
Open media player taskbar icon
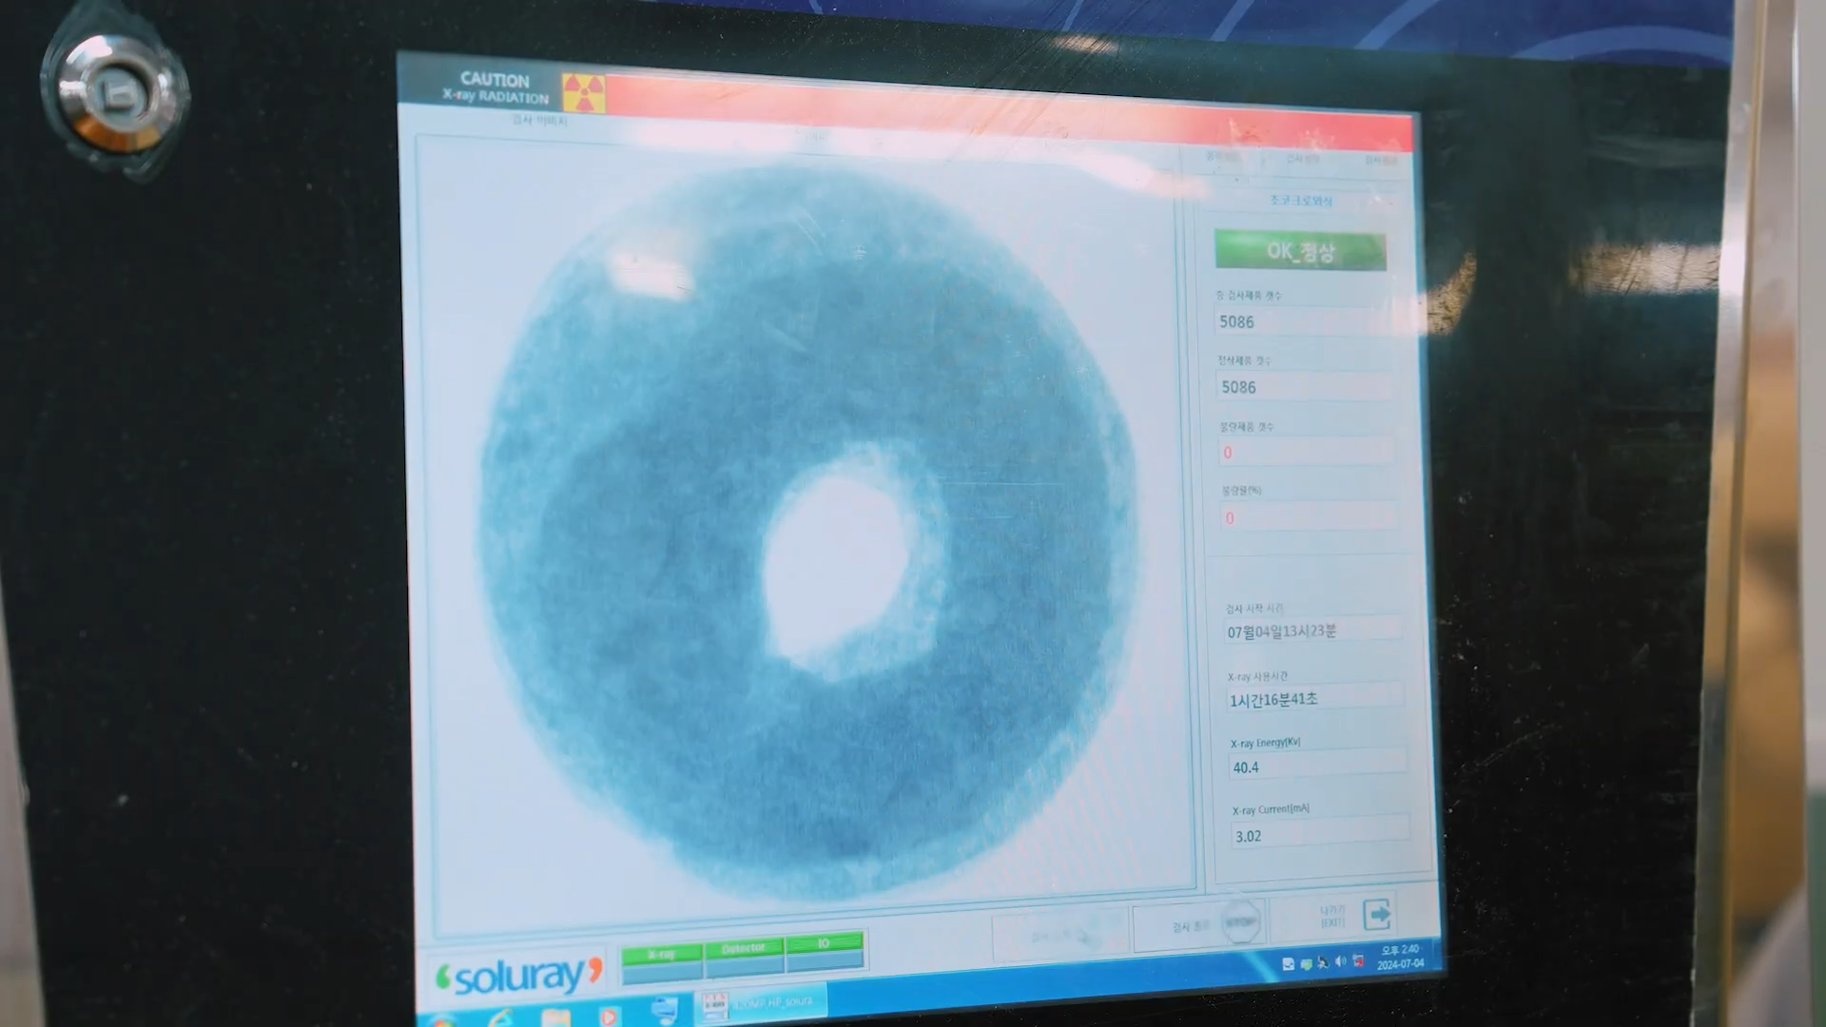pos(609,1016)
